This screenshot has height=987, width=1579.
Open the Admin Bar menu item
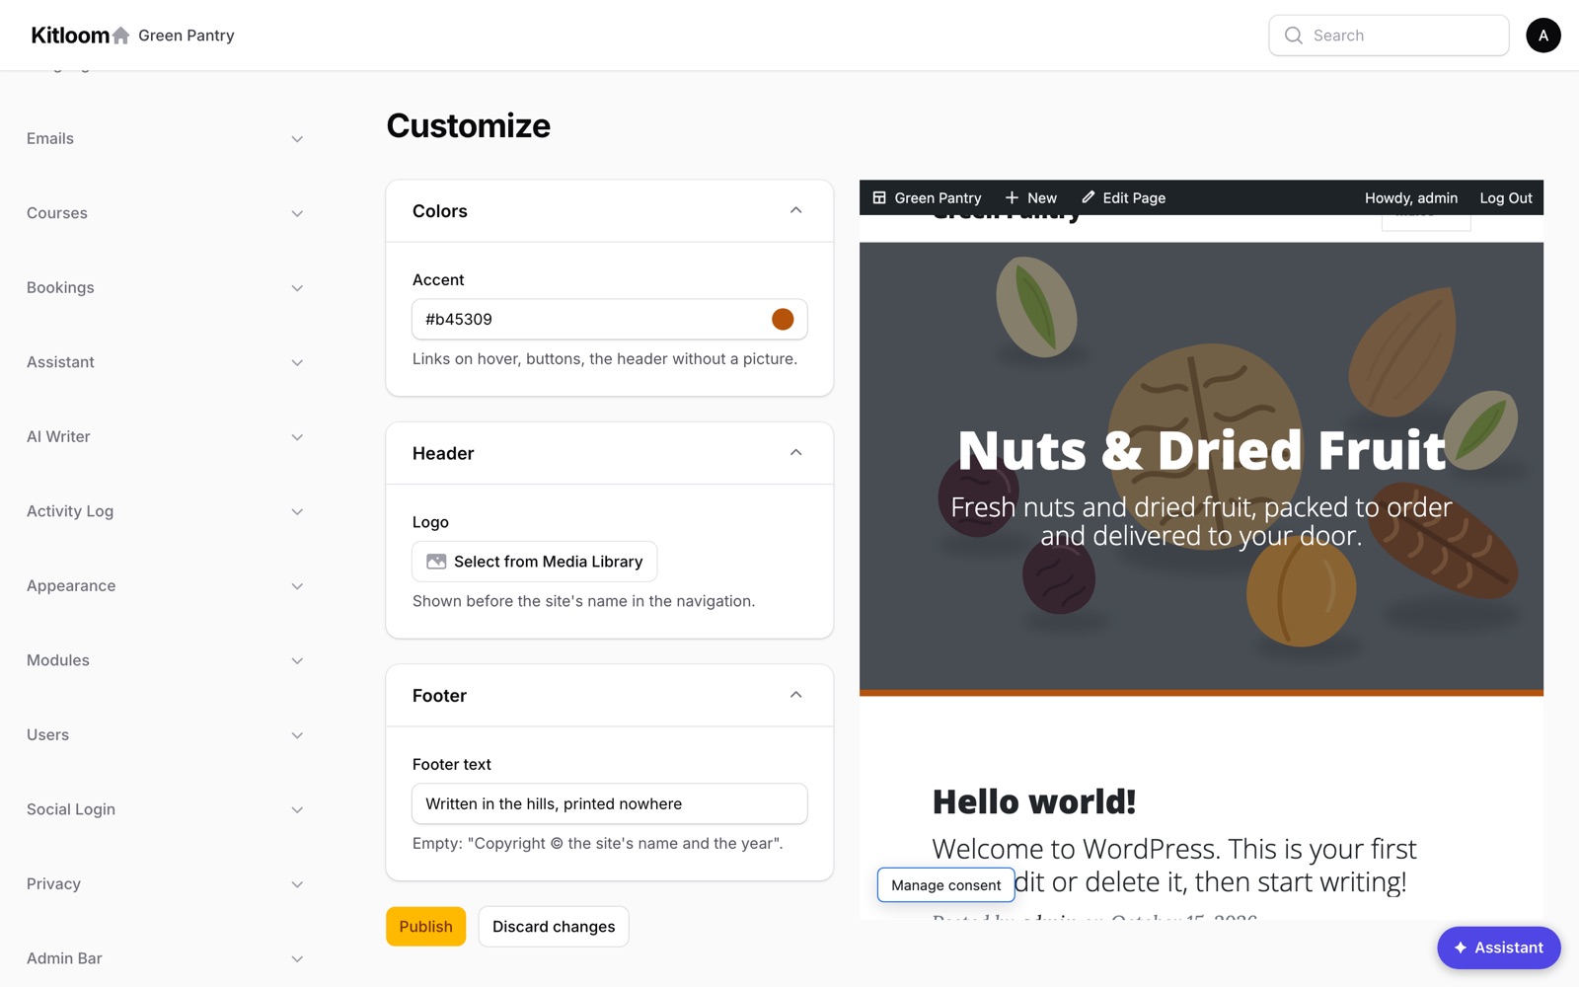165,958
